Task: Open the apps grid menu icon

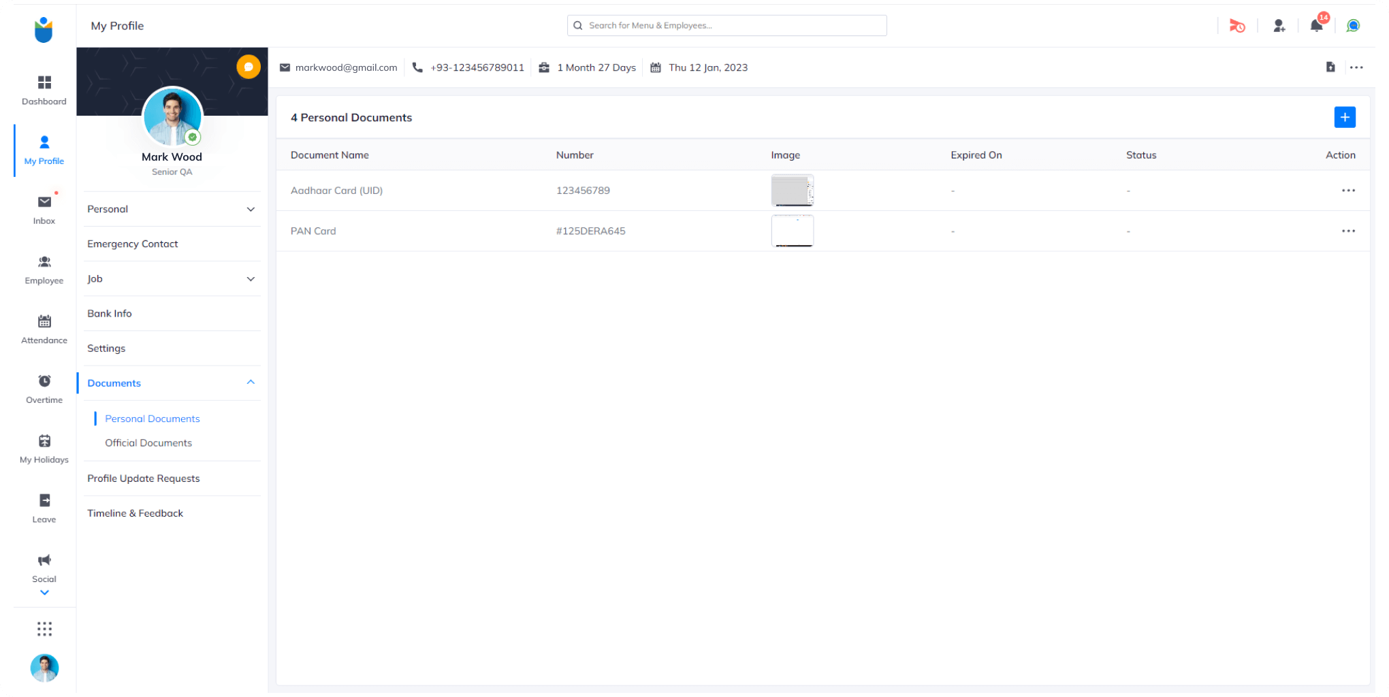Action: pyautogui.click(x=44, y=629)
